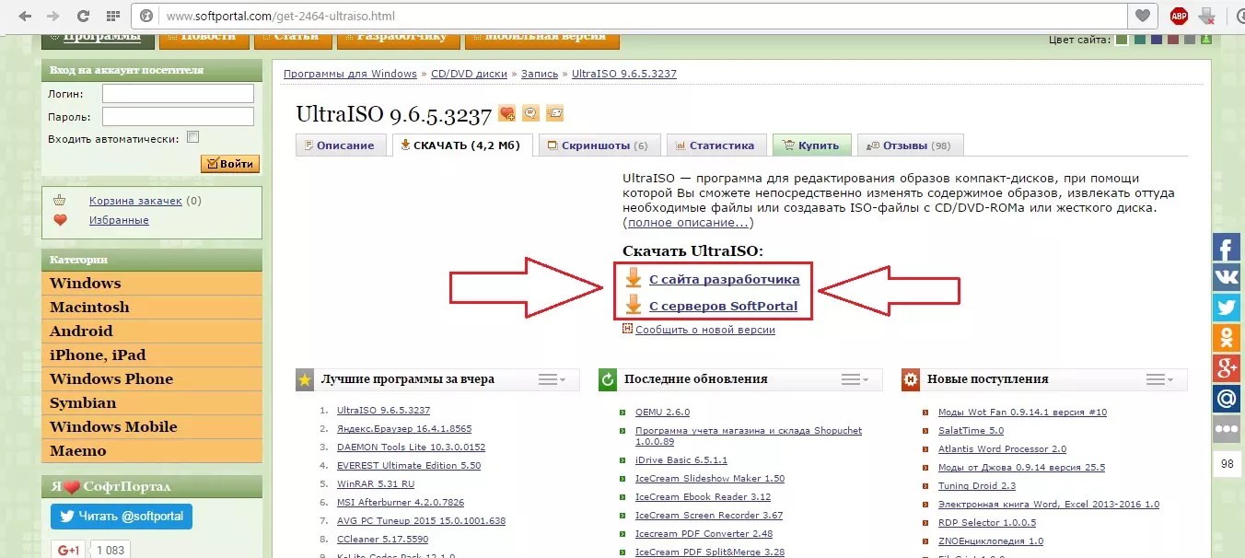
Task: Open QEMU 2.6.0 in latest updates
Action: point(662,413)
